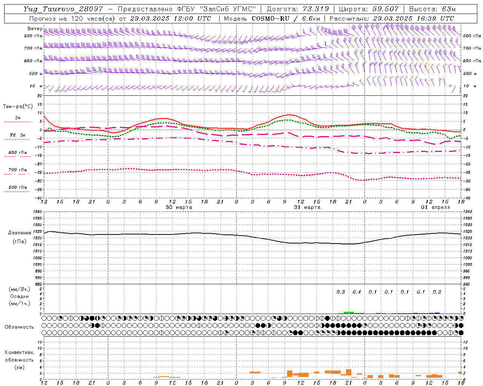Click the 3-hour precipitation value "0.3"
The width and height of the screenshot is (483, 386).
coord(341,292)
